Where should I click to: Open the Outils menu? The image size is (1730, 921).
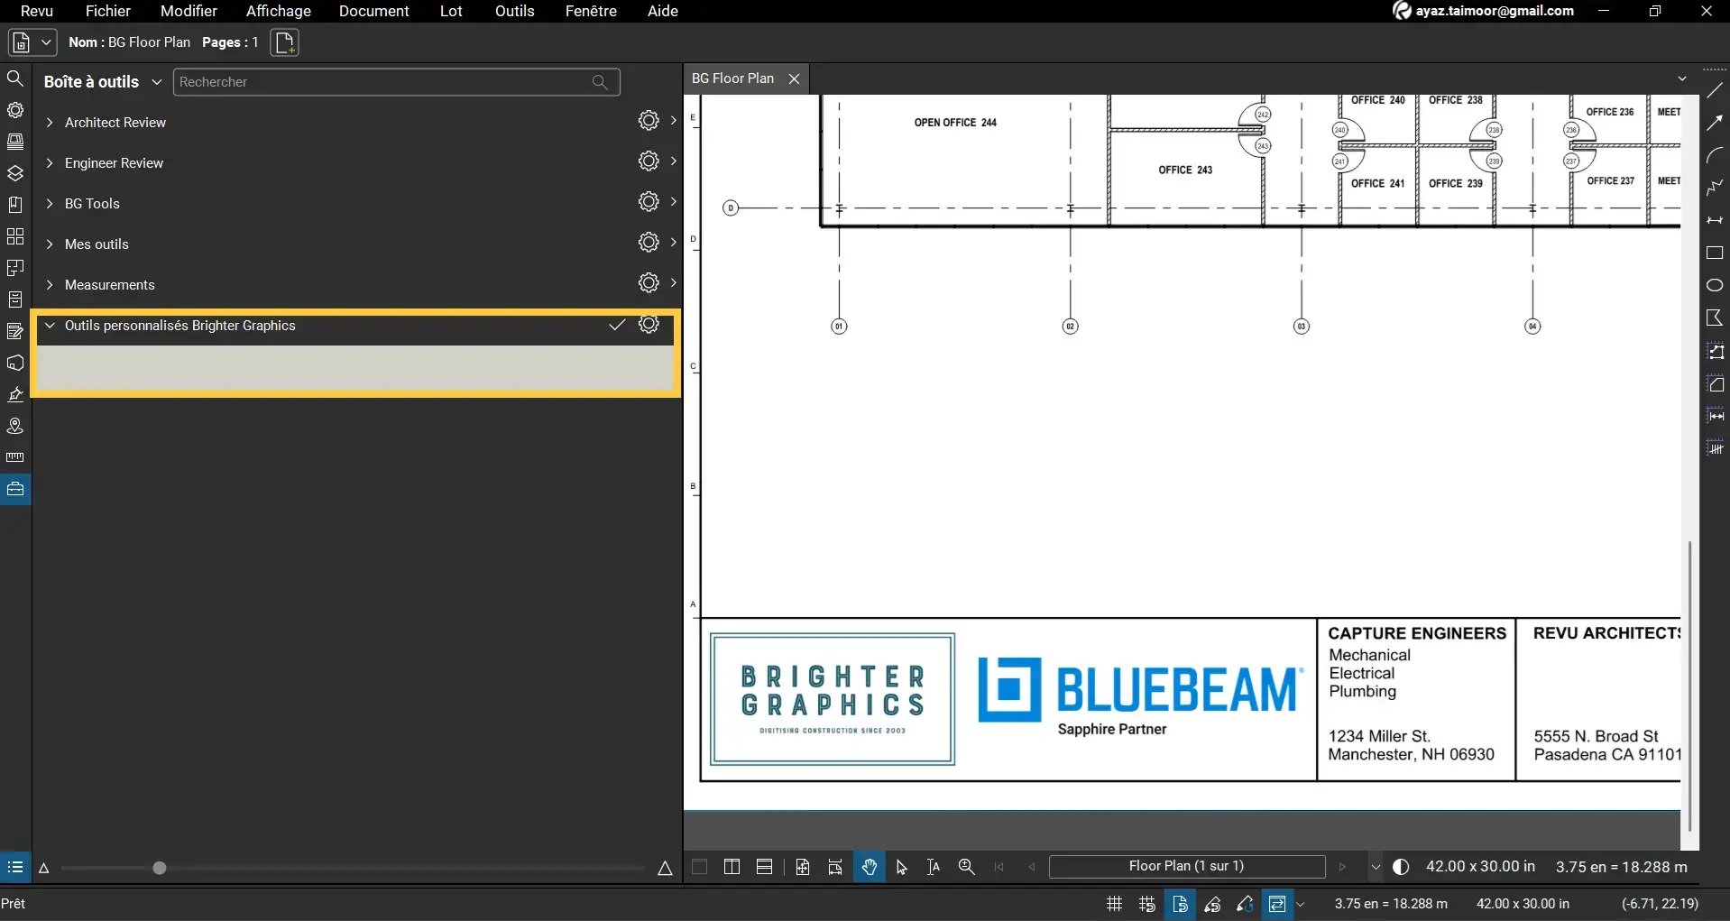(512, 11)
